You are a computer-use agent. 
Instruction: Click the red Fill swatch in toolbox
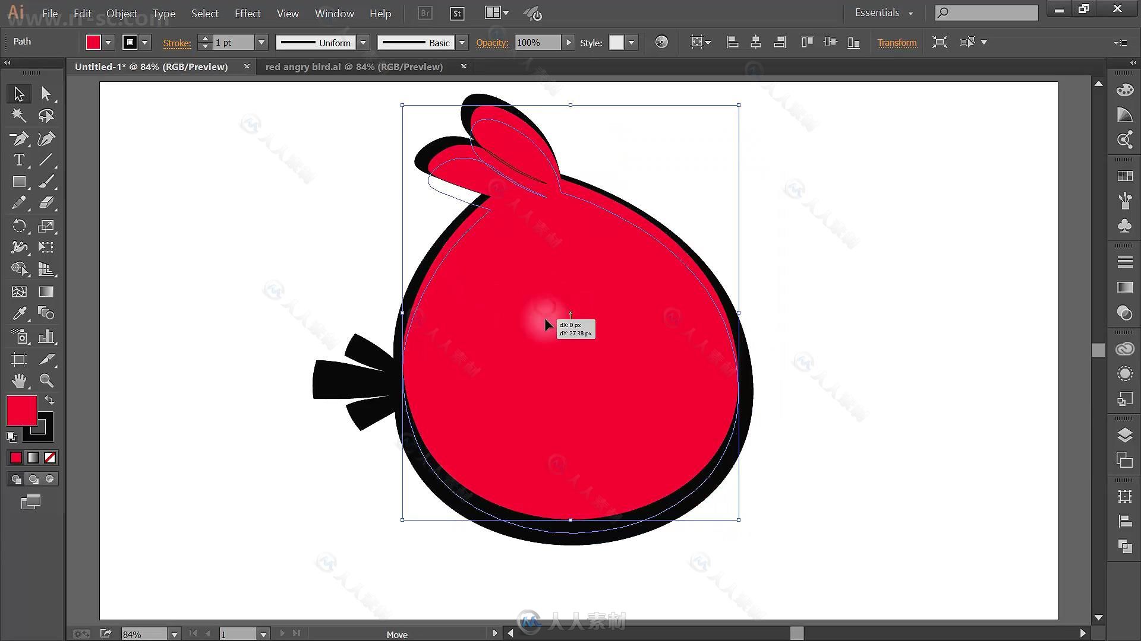pos(21,410)
